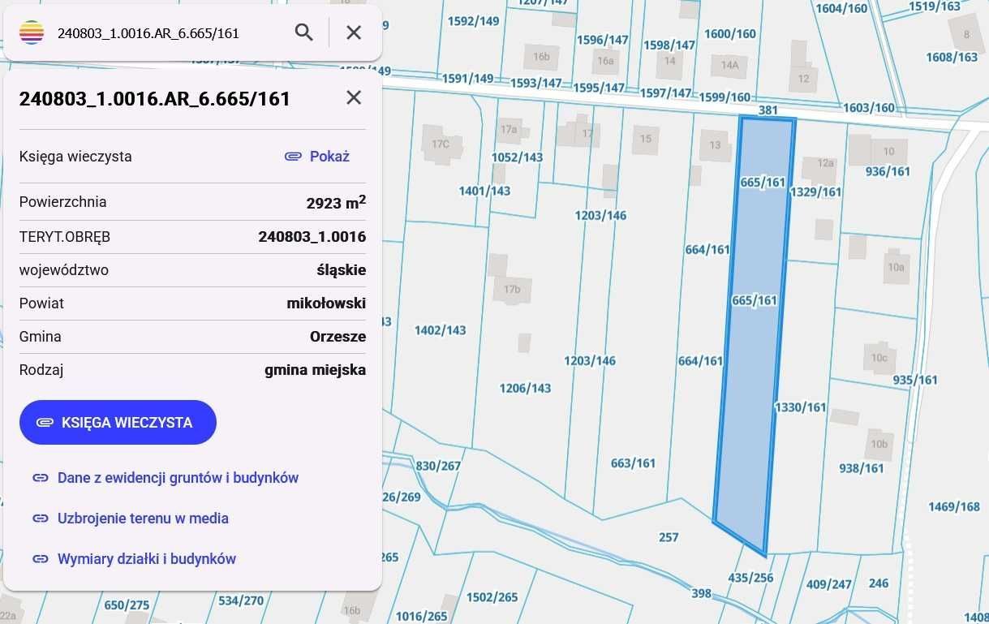Click building 10b on the map
Image resolution: width=989 pixels, height=624 pixels.
click(879, 444)
